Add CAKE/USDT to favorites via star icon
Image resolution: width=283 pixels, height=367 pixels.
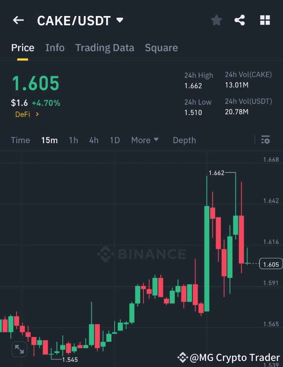point(216,20)
